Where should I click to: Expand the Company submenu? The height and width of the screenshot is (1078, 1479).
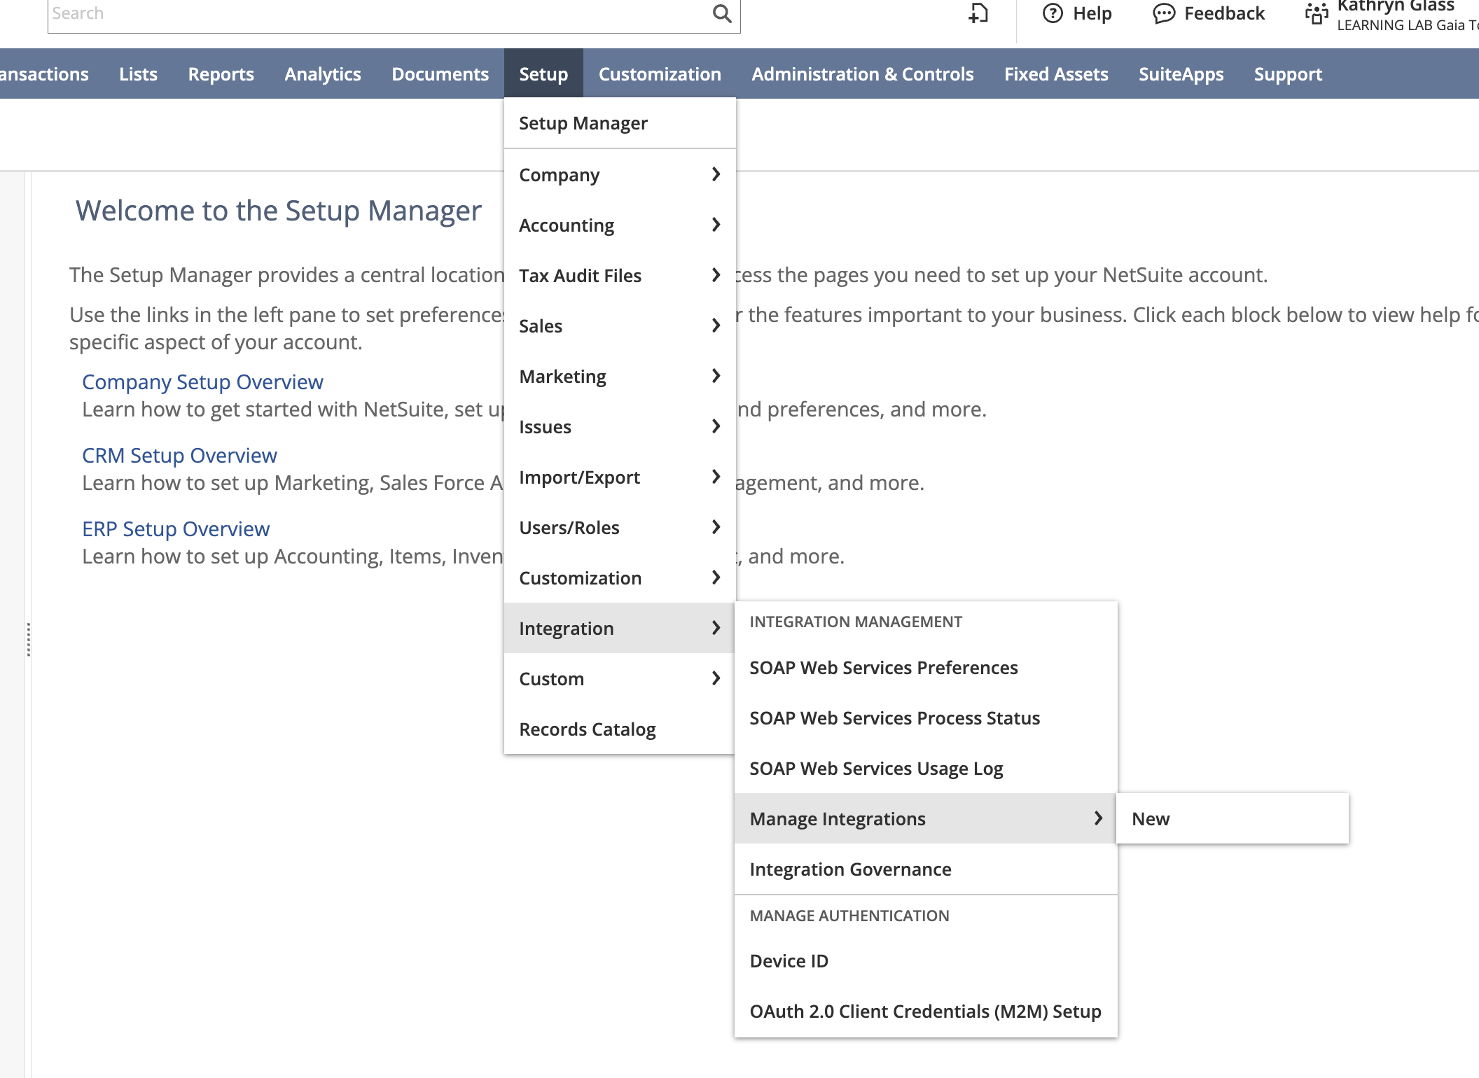coord(619,174)
